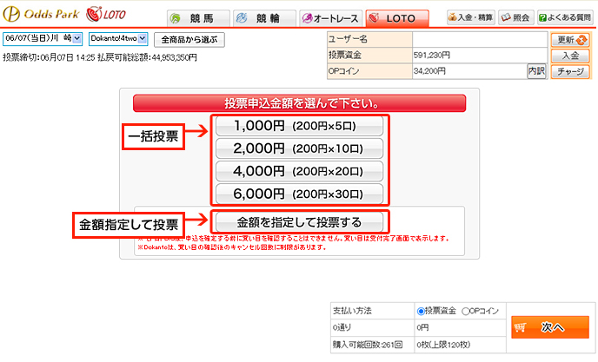Select the LOTO tab
The height and width of the screenshot is (362, 598).
397,18
